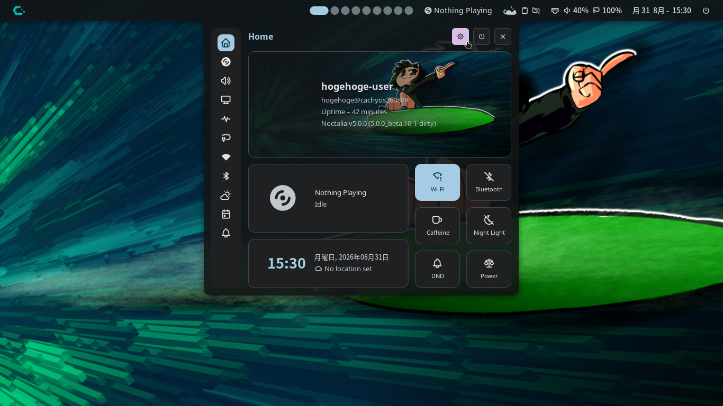Viewport: 723px width, 406px height.
Task: Open the clipboard icon in the top bar
Action: (x=525, y=11)
